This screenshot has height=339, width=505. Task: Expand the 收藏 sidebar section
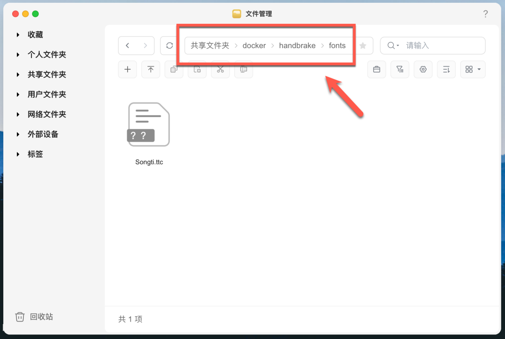click(x=18, y=35)
